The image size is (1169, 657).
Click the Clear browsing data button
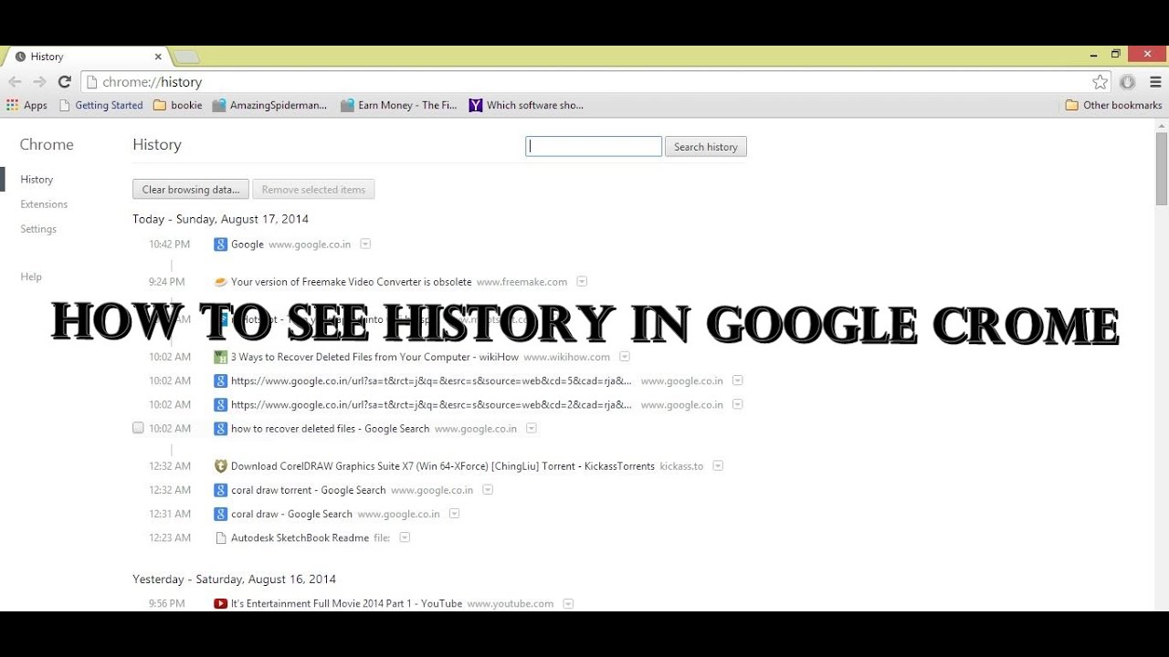190,190
